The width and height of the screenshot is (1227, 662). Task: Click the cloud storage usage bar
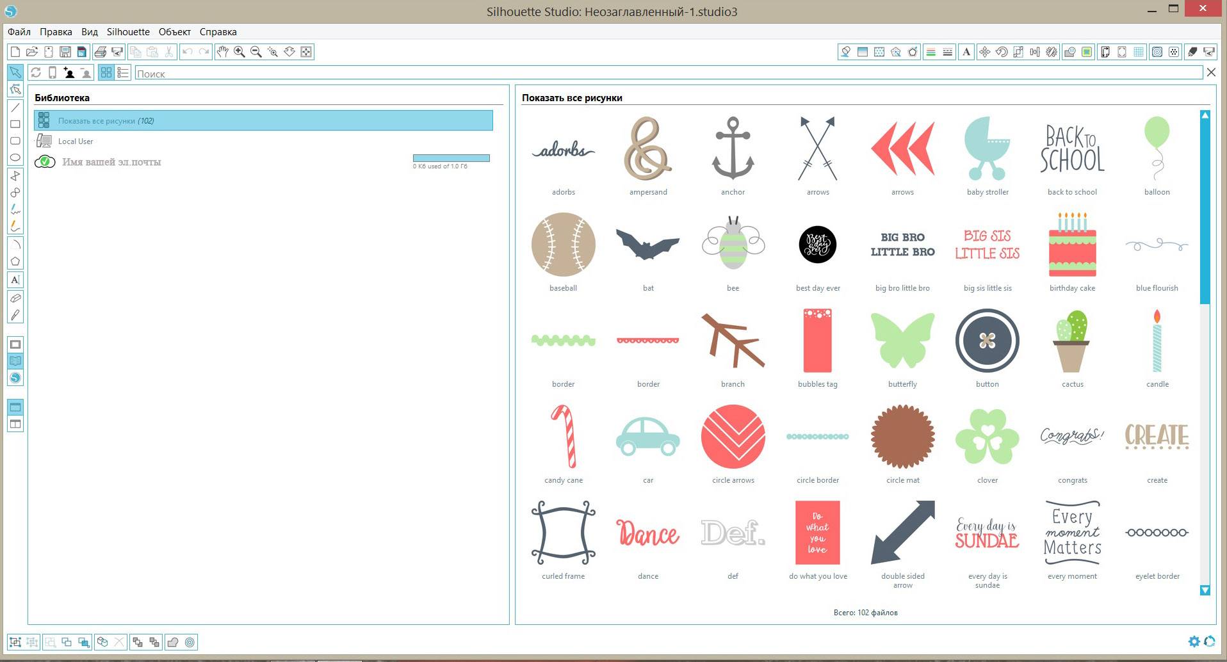click(451, 158)
